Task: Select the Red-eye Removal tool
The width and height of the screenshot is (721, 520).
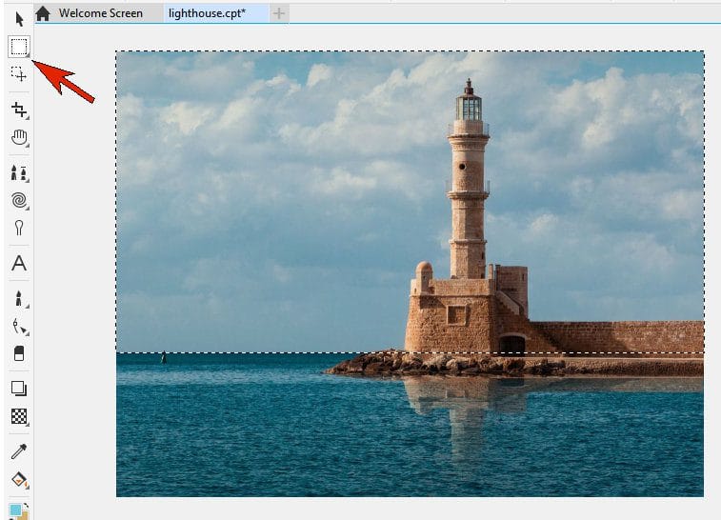Action: [x=19, y=228]
